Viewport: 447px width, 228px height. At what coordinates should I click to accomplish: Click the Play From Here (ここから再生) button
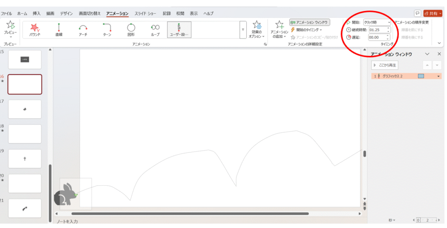pos(385,65)
